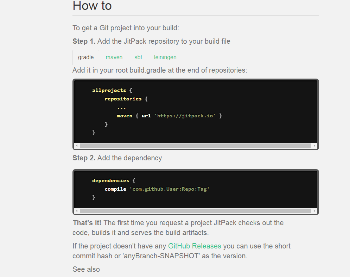This screenshot has width=350, height=277.
Task: Click the 'https://jitpack.io' URL string in code
Action: click(x=185, y=116)
